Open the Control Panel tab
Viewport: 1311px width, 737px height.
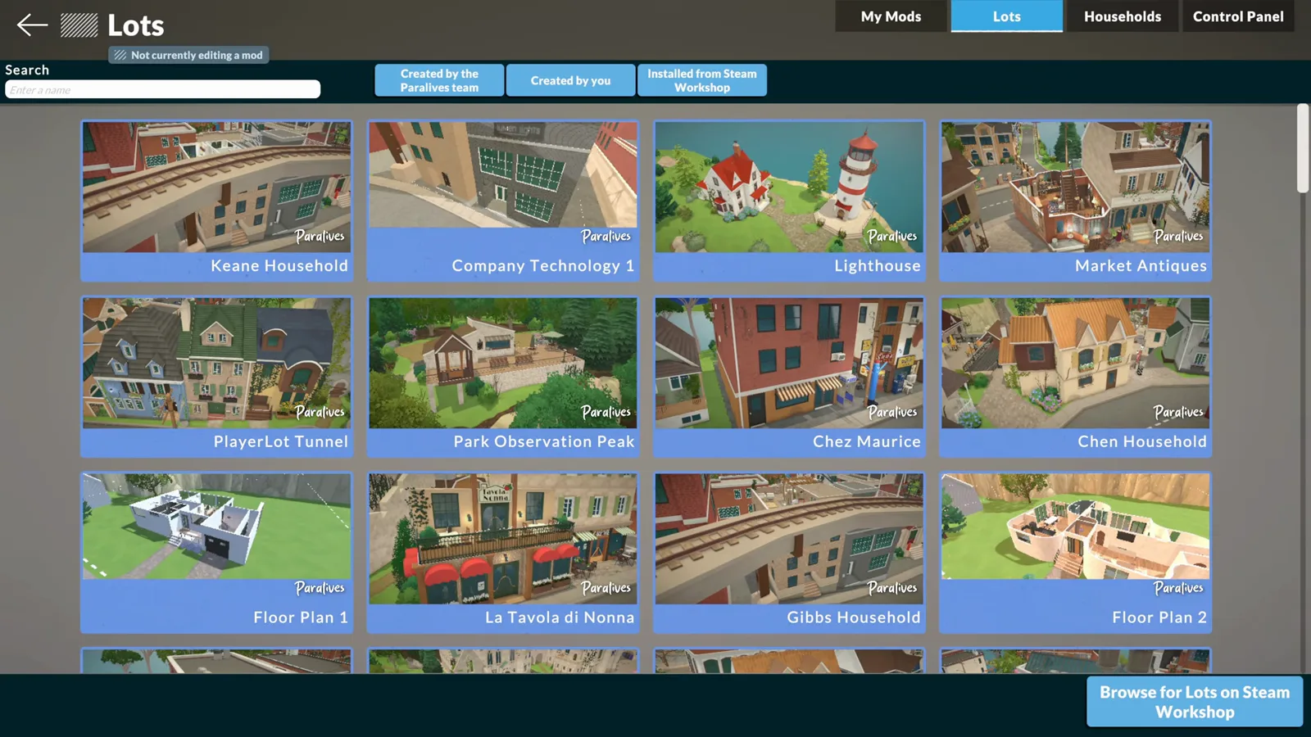point(1238,16)
